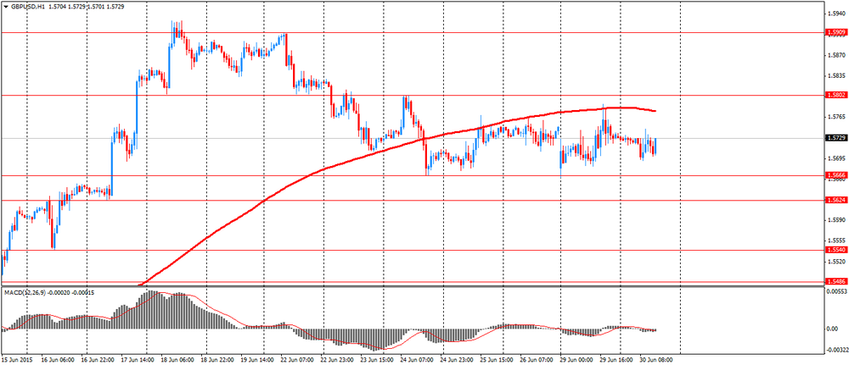Click the -0.00322 MACD scale value

(835, 351)
